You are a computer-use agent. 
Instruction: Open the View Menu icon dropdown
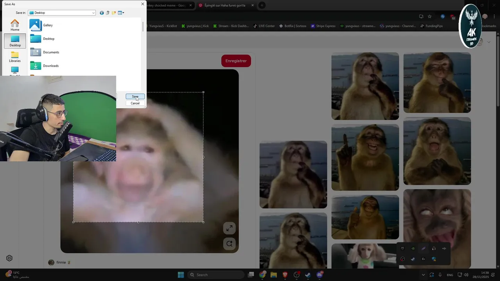121,13
